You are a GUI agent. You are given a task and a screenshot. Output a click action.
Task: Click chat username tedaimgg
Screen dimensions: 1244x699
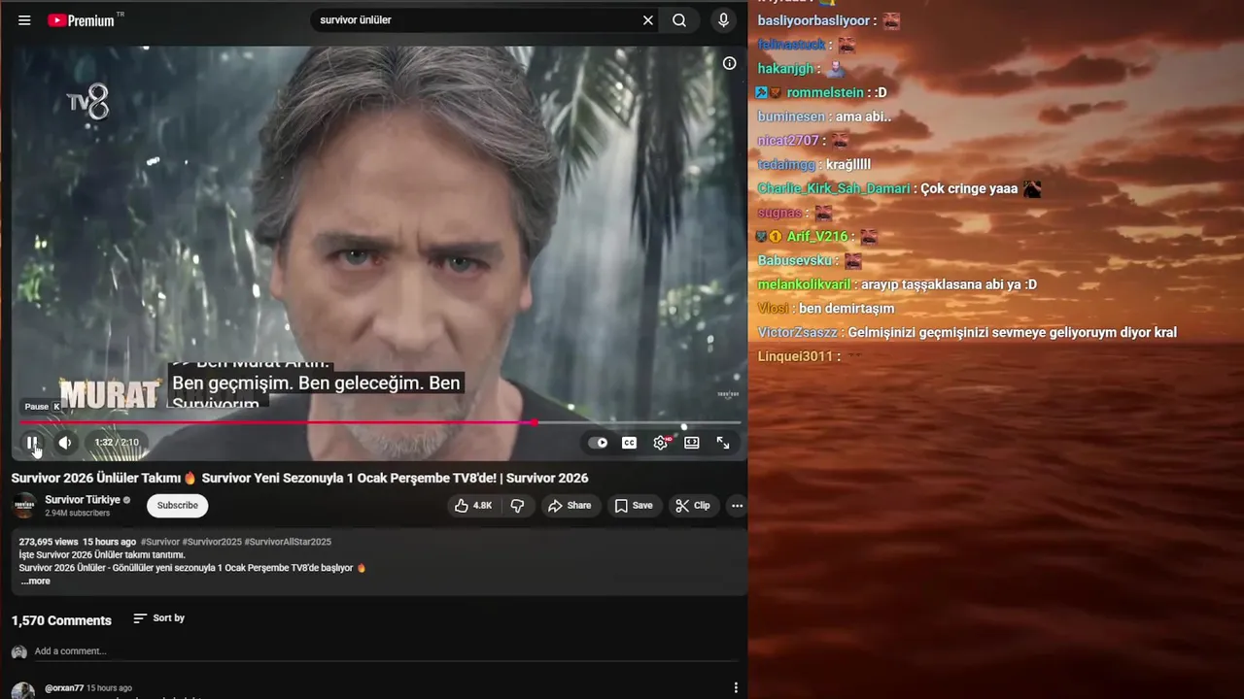tap(786, 165)
